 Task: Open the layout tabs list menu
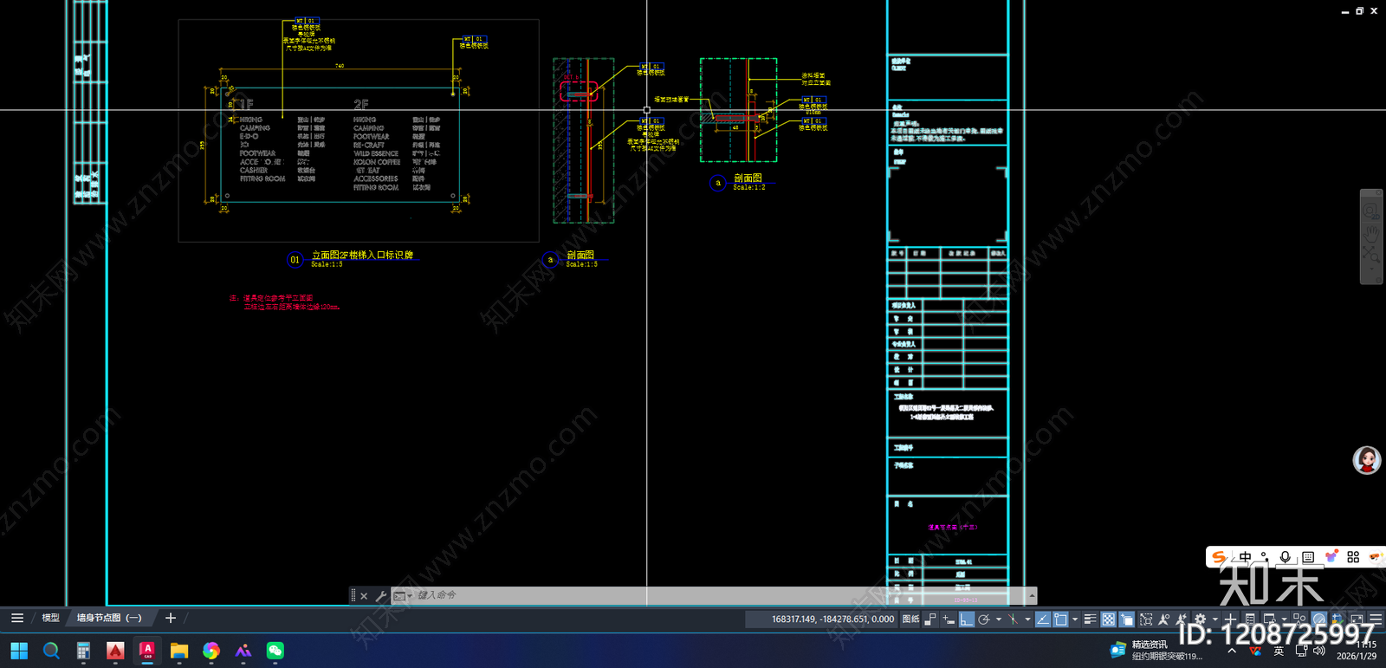point(17,618)
